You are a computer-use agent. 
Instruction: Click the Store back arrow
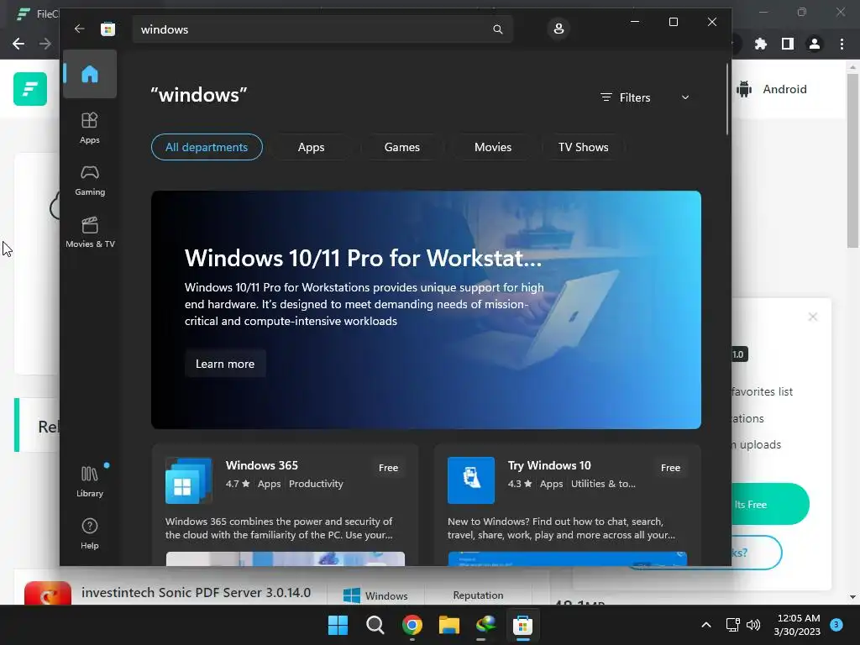coord(80,29)
